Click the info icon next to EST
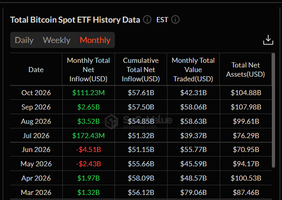Screen dimensions: 282x200 175,19
